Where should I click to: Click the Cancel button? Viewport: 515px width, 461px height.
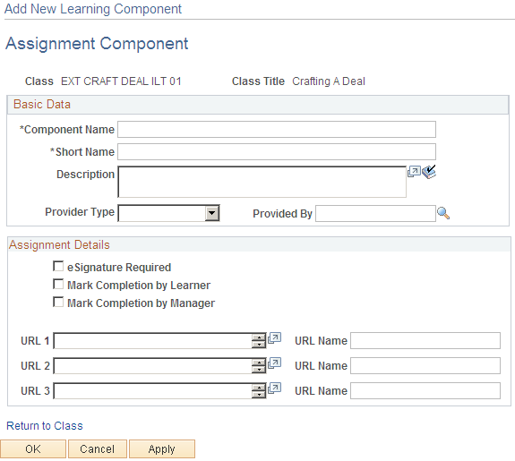(x=98, y=448)
